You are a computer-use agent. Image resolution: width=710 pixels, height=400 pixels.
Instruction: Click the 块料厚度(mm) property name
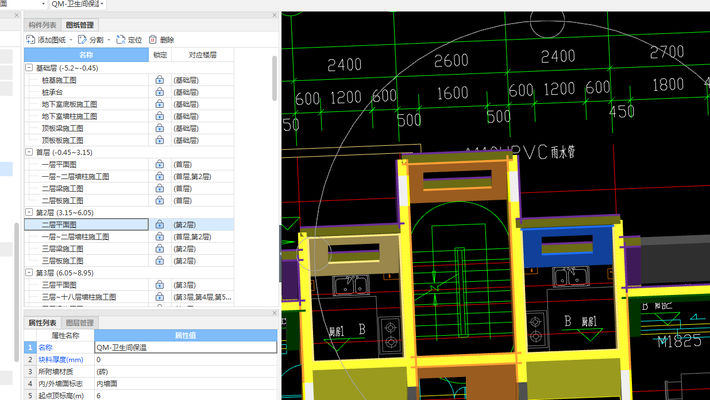(60, 360)
